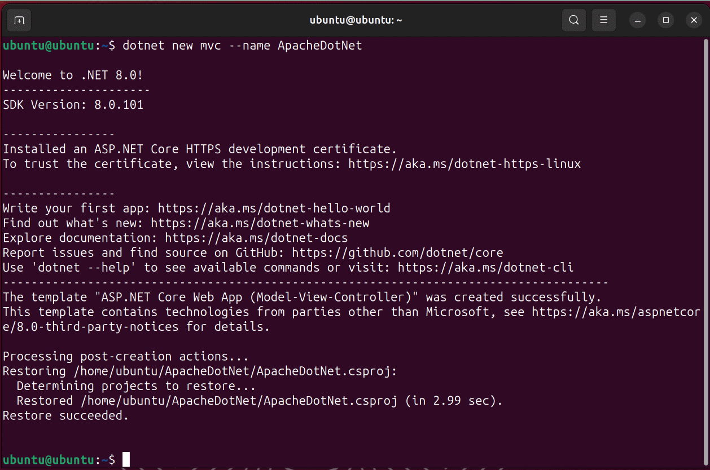Click the ubuntu@ubuntu: ~ window title
This screenshot has width=710, height=470.
[356, 20]
